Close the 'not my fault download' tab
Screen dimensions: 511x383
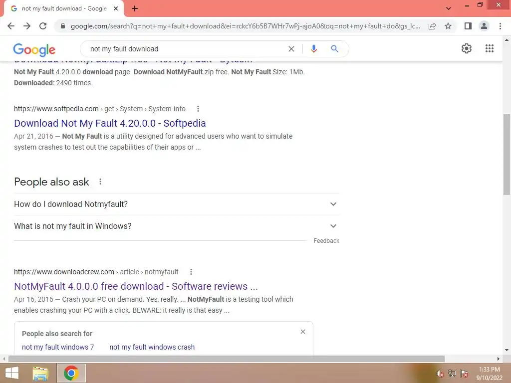tap(116, 9)
